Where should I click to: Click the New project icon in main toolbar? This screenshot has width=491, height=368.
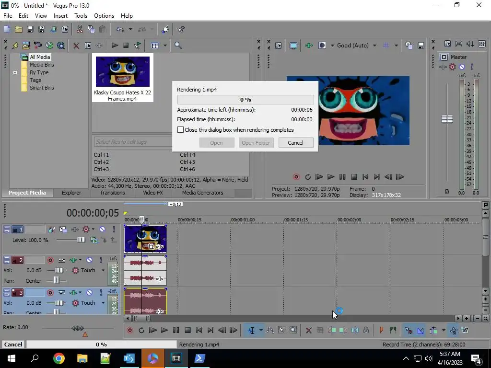click(x=7, y=29)
